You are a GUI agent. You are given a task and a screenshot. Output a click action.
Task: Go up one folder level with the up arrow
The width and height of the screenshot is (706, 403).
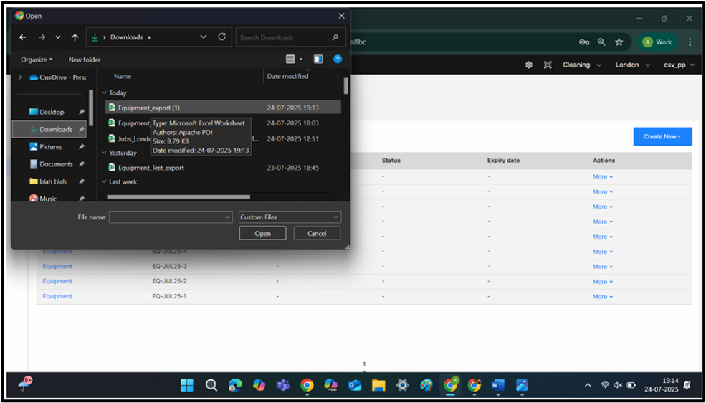click(x=75, y=37)
